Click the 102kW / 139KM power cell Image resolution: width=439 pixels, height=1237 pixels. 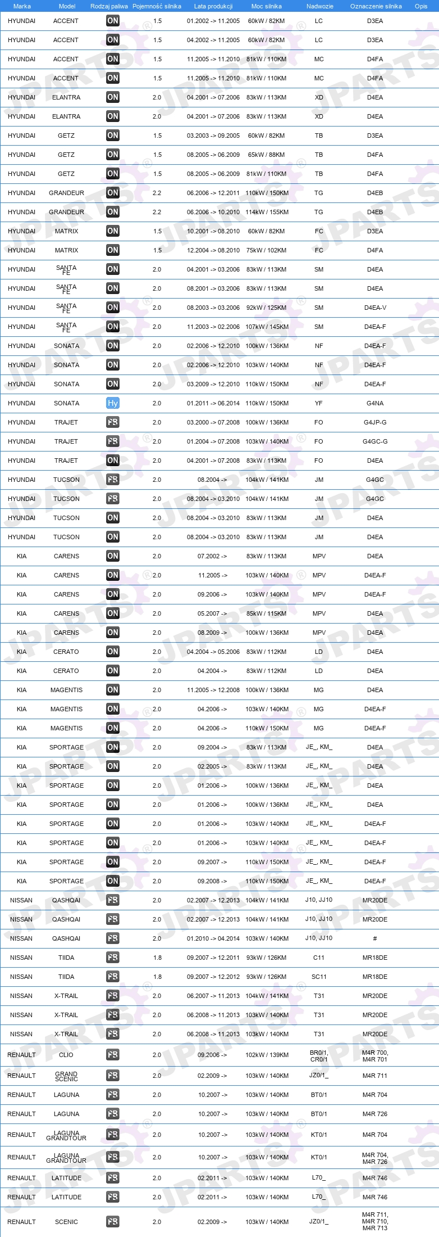pos(267,1055)
